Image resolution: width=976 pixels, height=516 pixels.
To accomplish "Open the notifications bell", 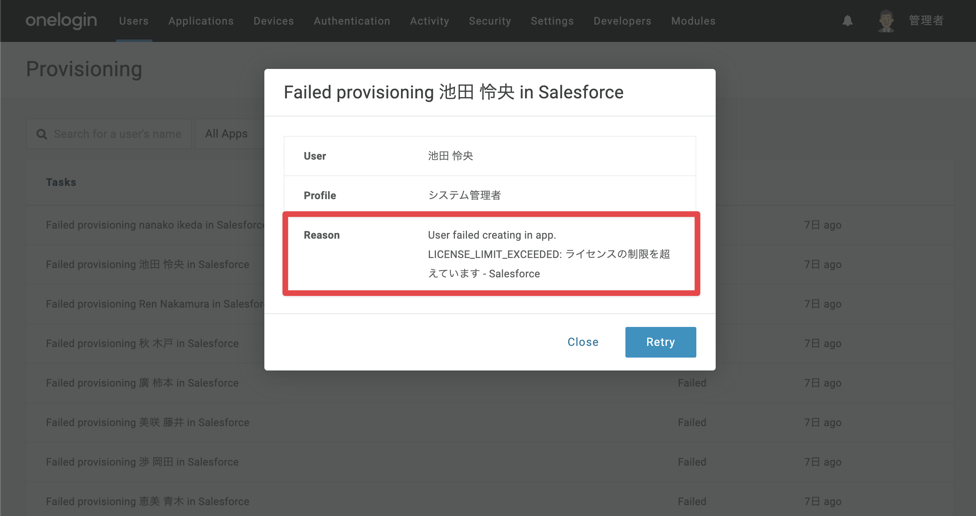I will (847, 21).
